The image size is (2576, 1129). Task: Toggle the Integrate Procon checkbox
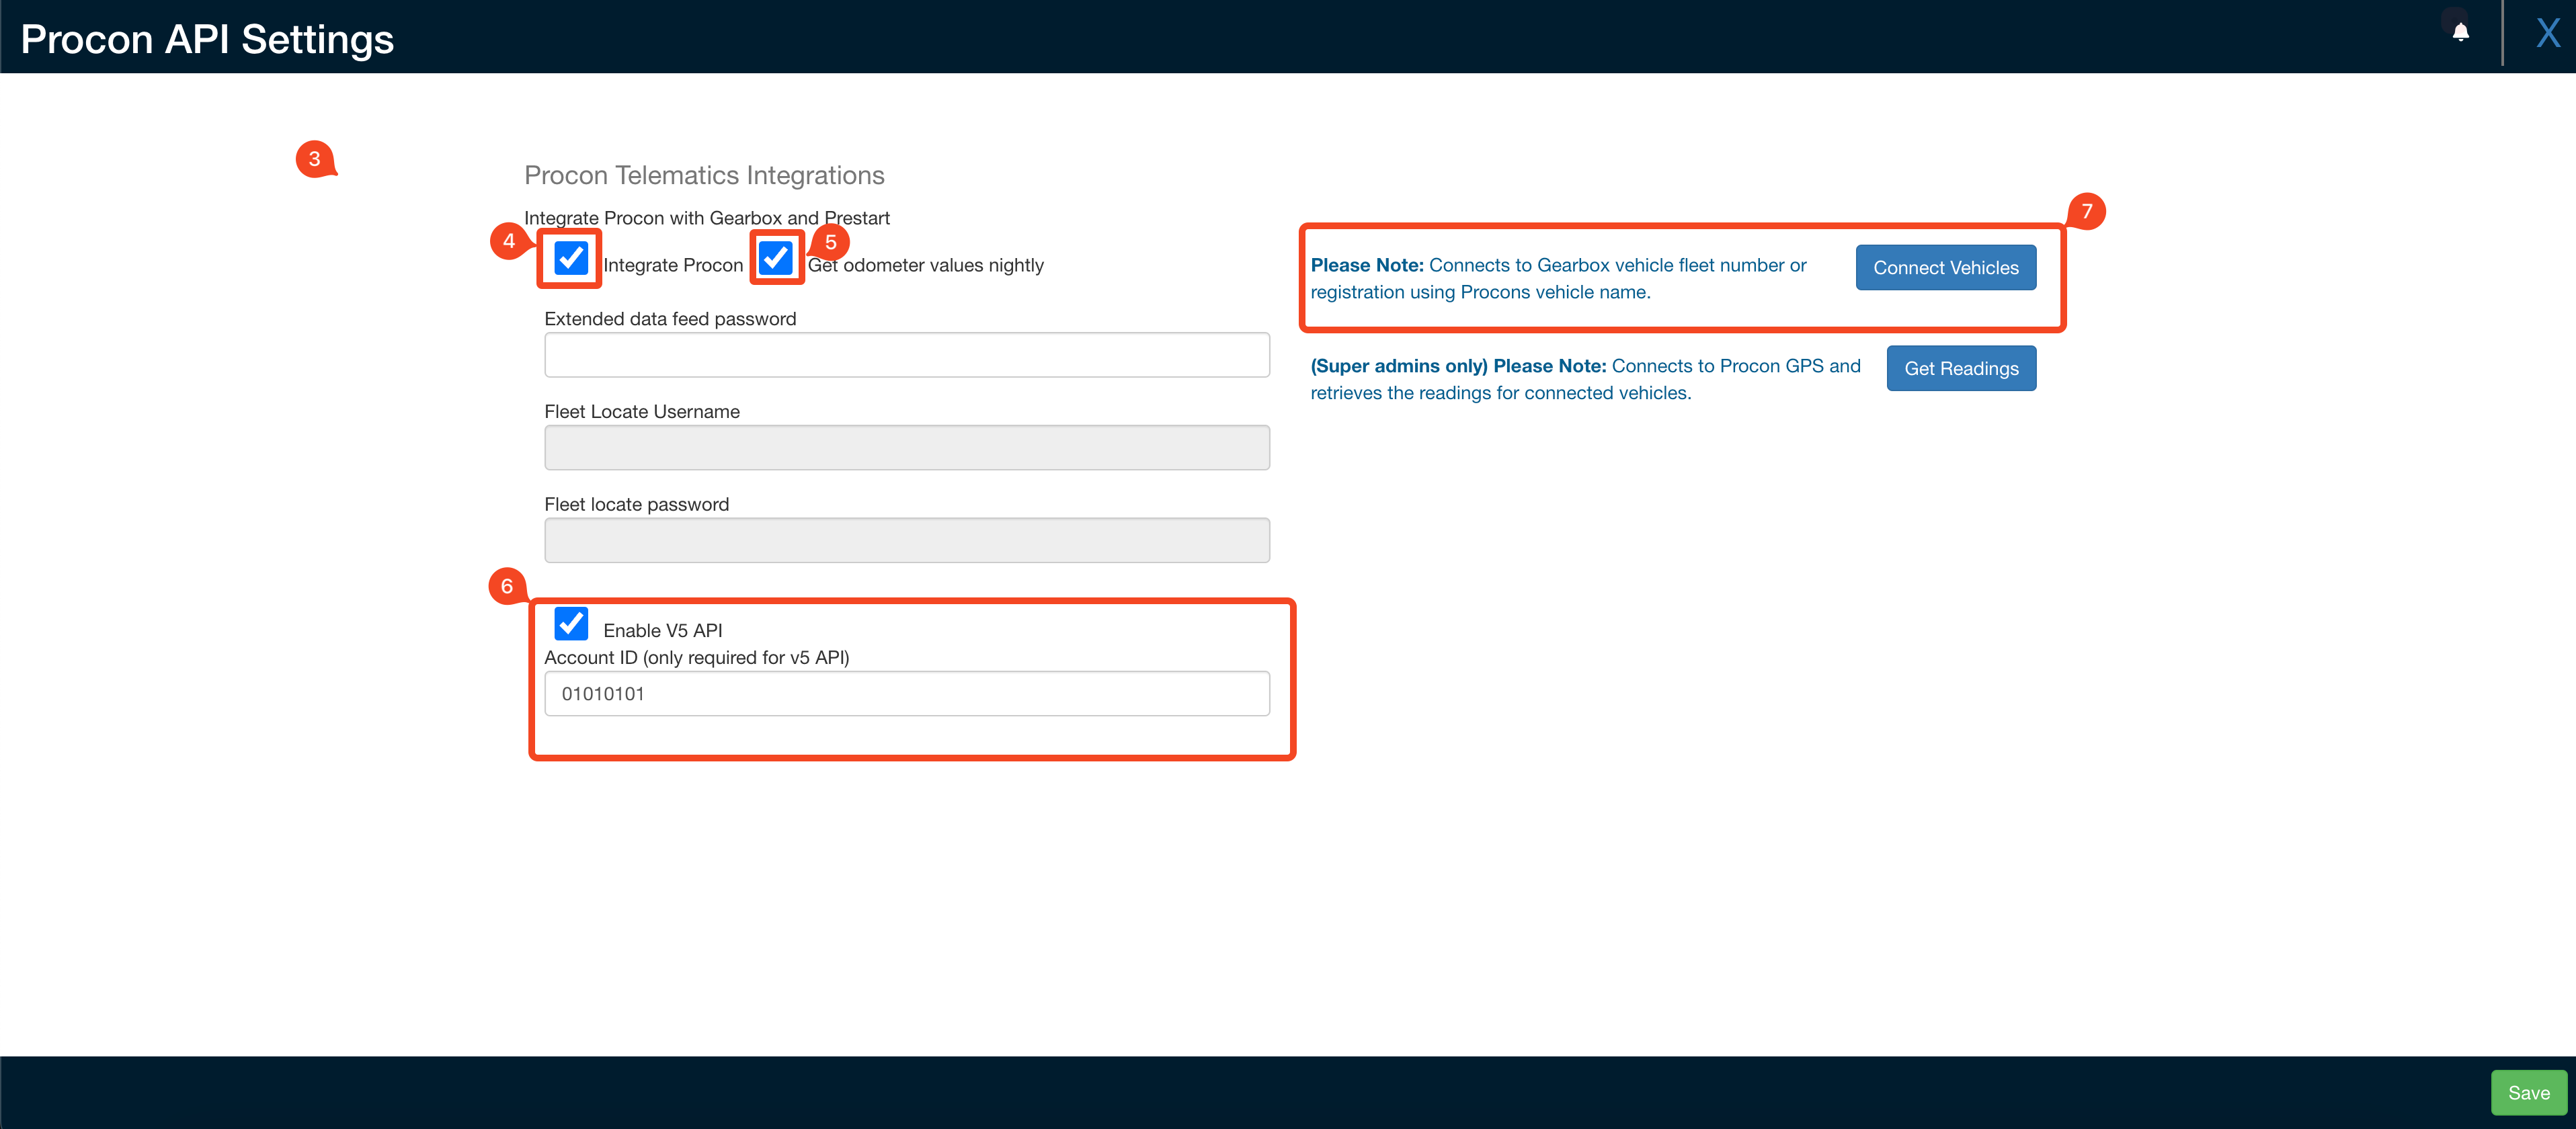tap(571, 258)
